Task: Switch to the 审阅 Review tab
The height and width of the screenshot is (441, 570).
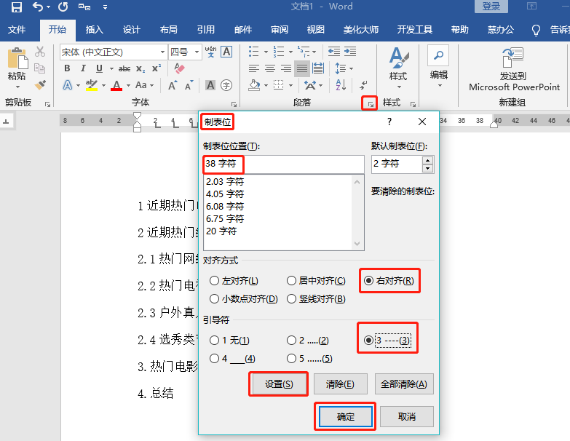Action: 280,30
